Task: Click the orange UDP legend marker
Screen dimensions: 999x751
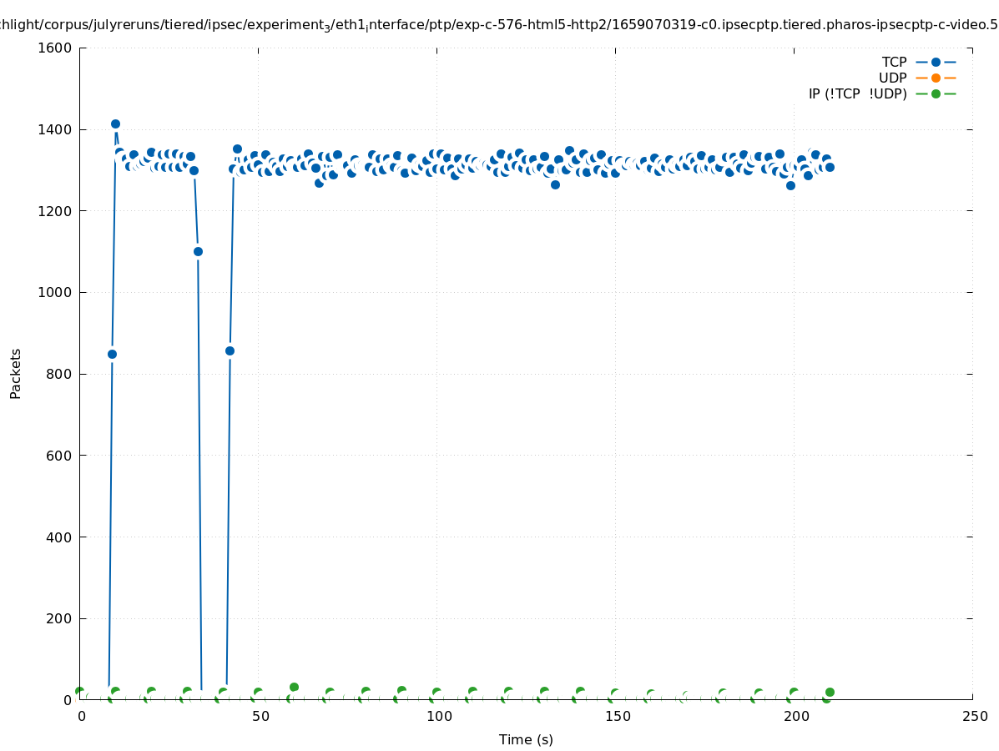Action: [936, 78]
